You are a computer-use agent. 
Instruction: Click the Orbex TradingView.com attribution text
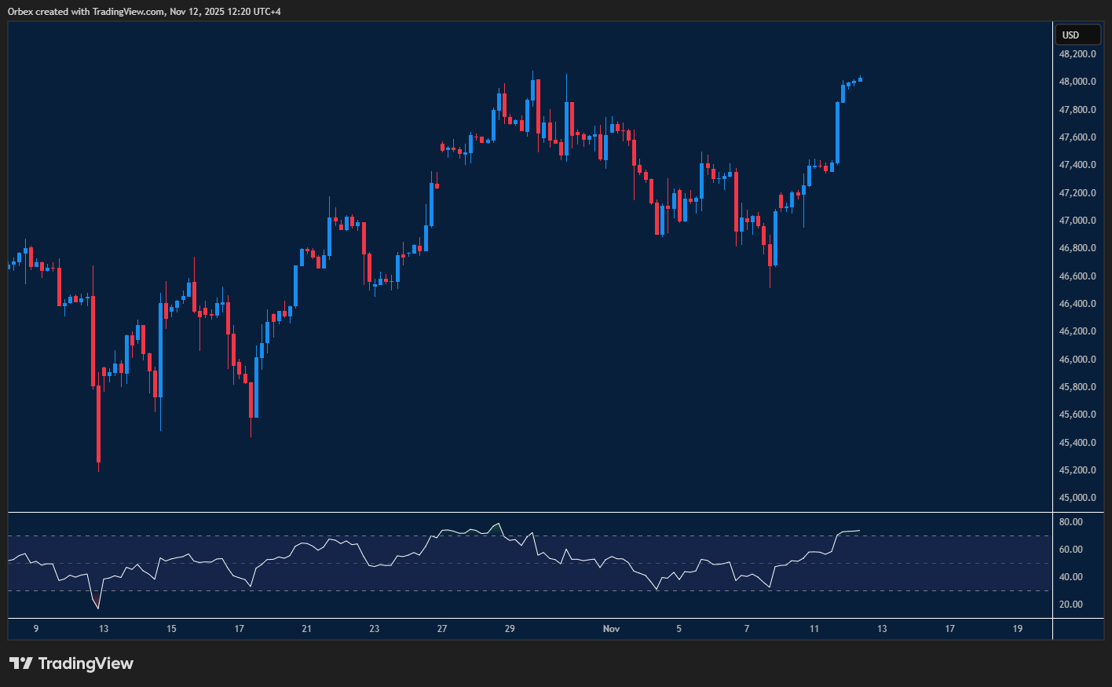pyautogui.click(x=144, y=12)
